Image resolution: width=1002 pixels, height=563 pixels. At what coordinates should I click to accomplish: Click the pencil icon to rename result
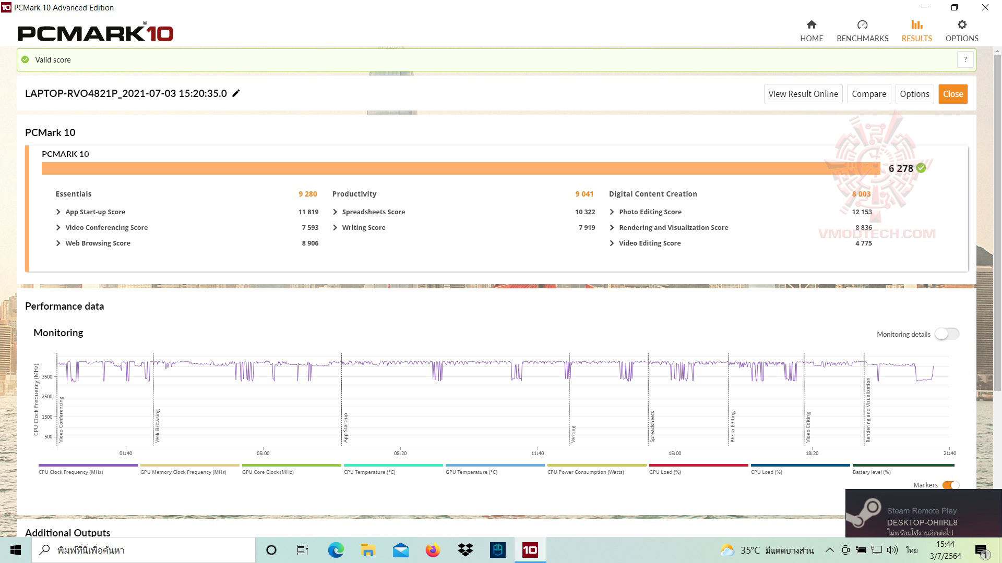236,93
